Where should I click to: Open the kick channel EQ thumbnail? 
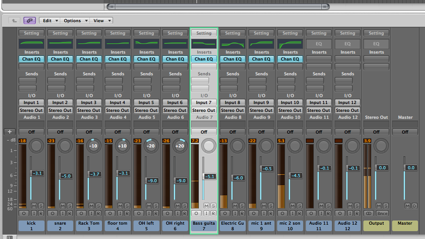point(32,43)
